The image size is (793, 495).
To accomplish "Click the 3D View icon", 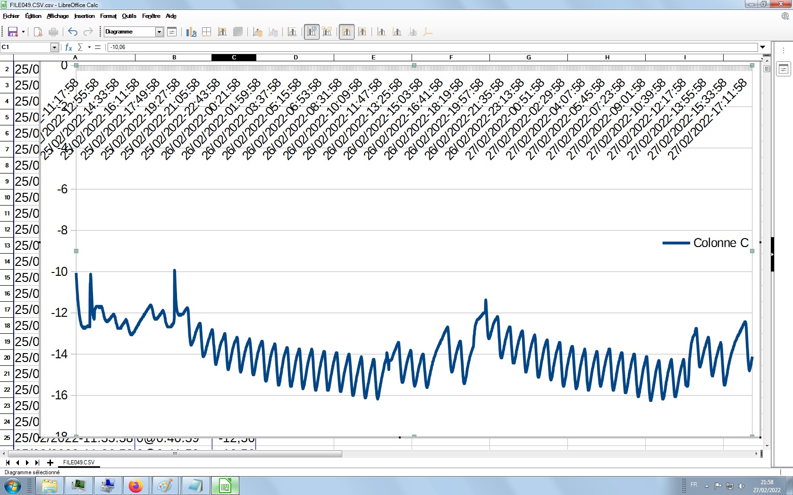I will (x=238, y=32).
